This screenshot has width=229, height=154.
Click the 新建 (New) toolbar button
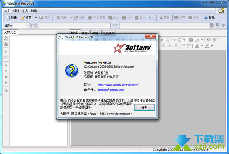[12, 18]
